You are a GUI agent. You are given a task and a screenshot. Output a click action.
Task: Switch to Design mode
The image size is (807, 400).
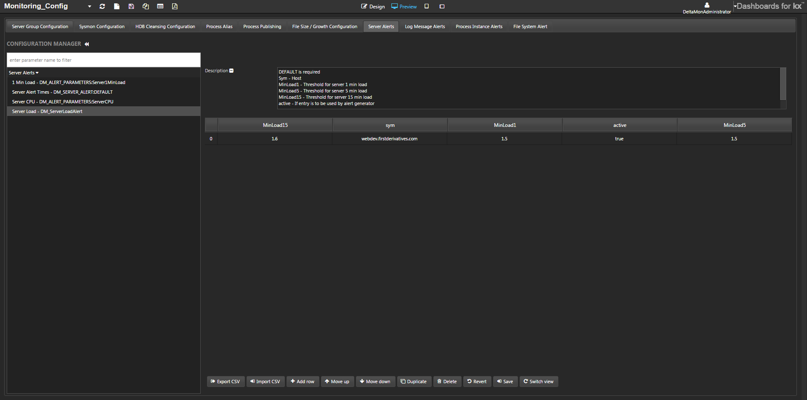pyautogui.click(x=373, y=7)
